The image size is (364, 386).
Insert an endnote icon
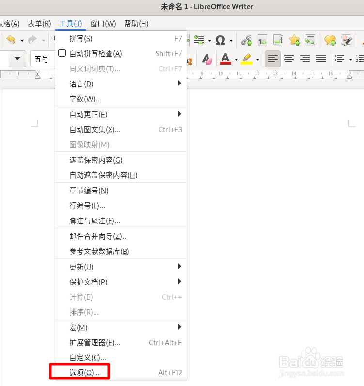coord(278,40)
